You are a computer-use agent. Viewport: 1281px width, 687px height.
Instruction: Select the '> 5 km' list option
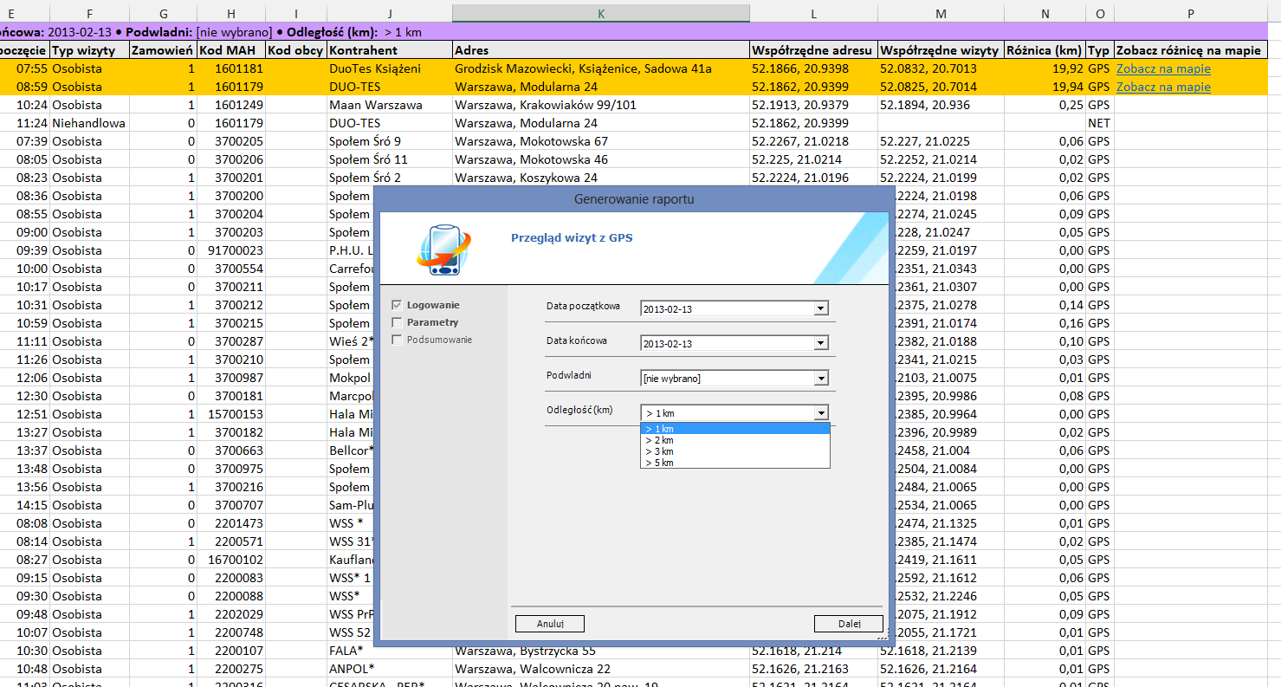pos(734,463)
